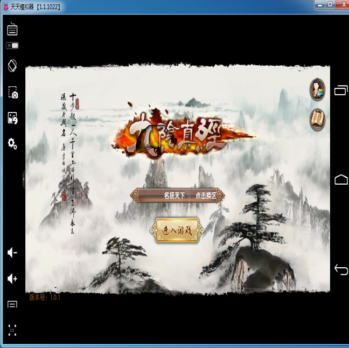This screenshot has height=348, width=349.
Task: Open the image gallery icon in sidebar
Action: (x=12, y=118)
